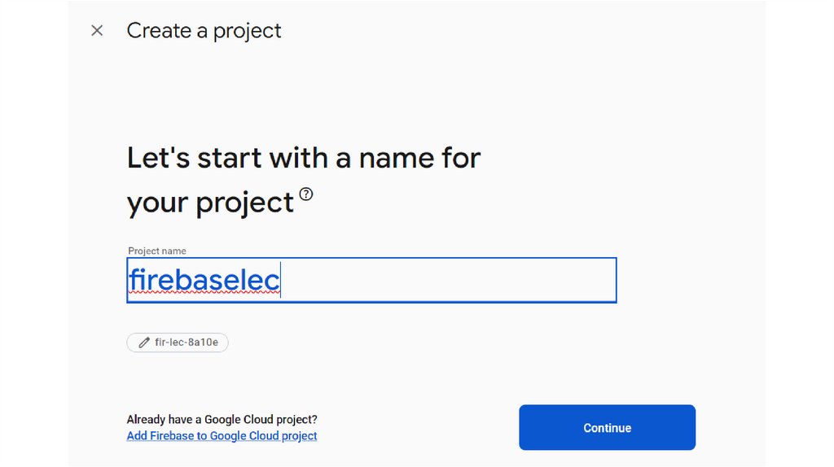Select the fir-lec-8a10e project ID text

(187, 343)
